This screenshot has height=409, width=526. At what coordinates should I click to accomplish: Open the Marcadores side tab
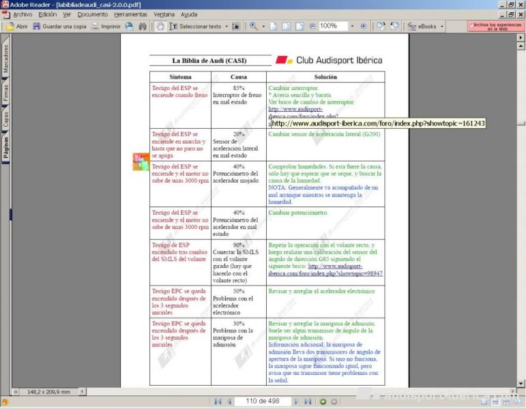pos(5,58)
